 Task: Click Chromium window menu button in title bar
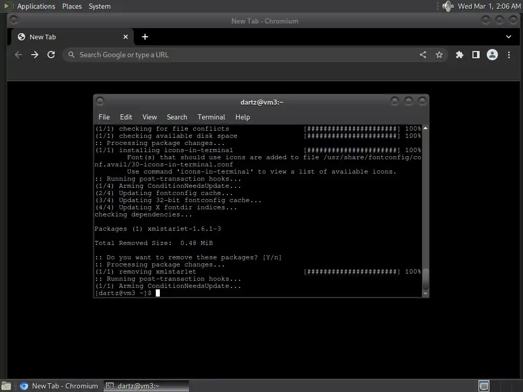tap(14, 20)
